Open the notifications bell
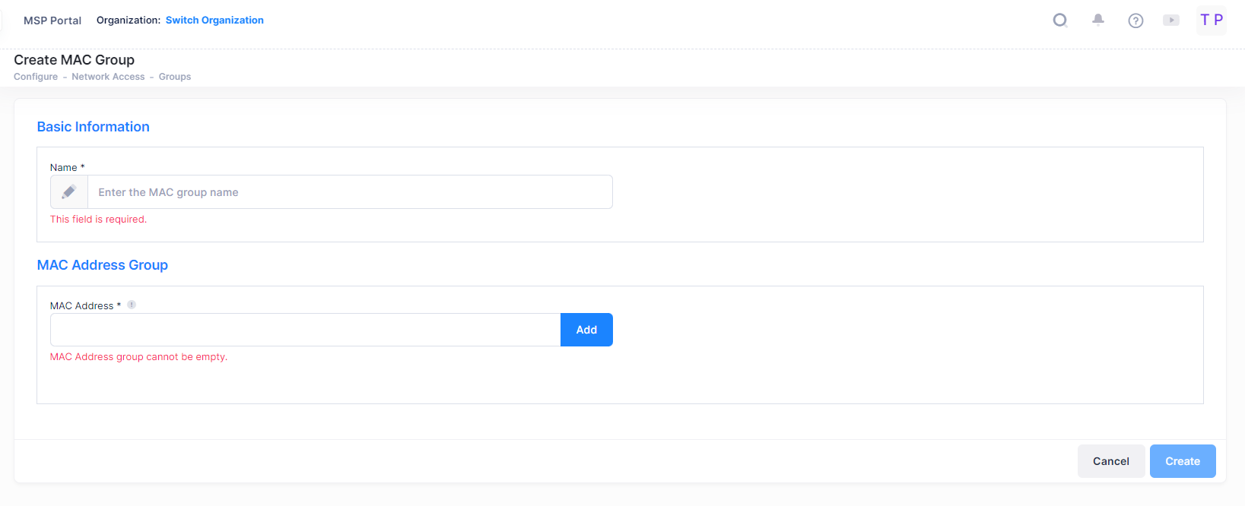1245x506 pixels. click(x=1098, y=21)
